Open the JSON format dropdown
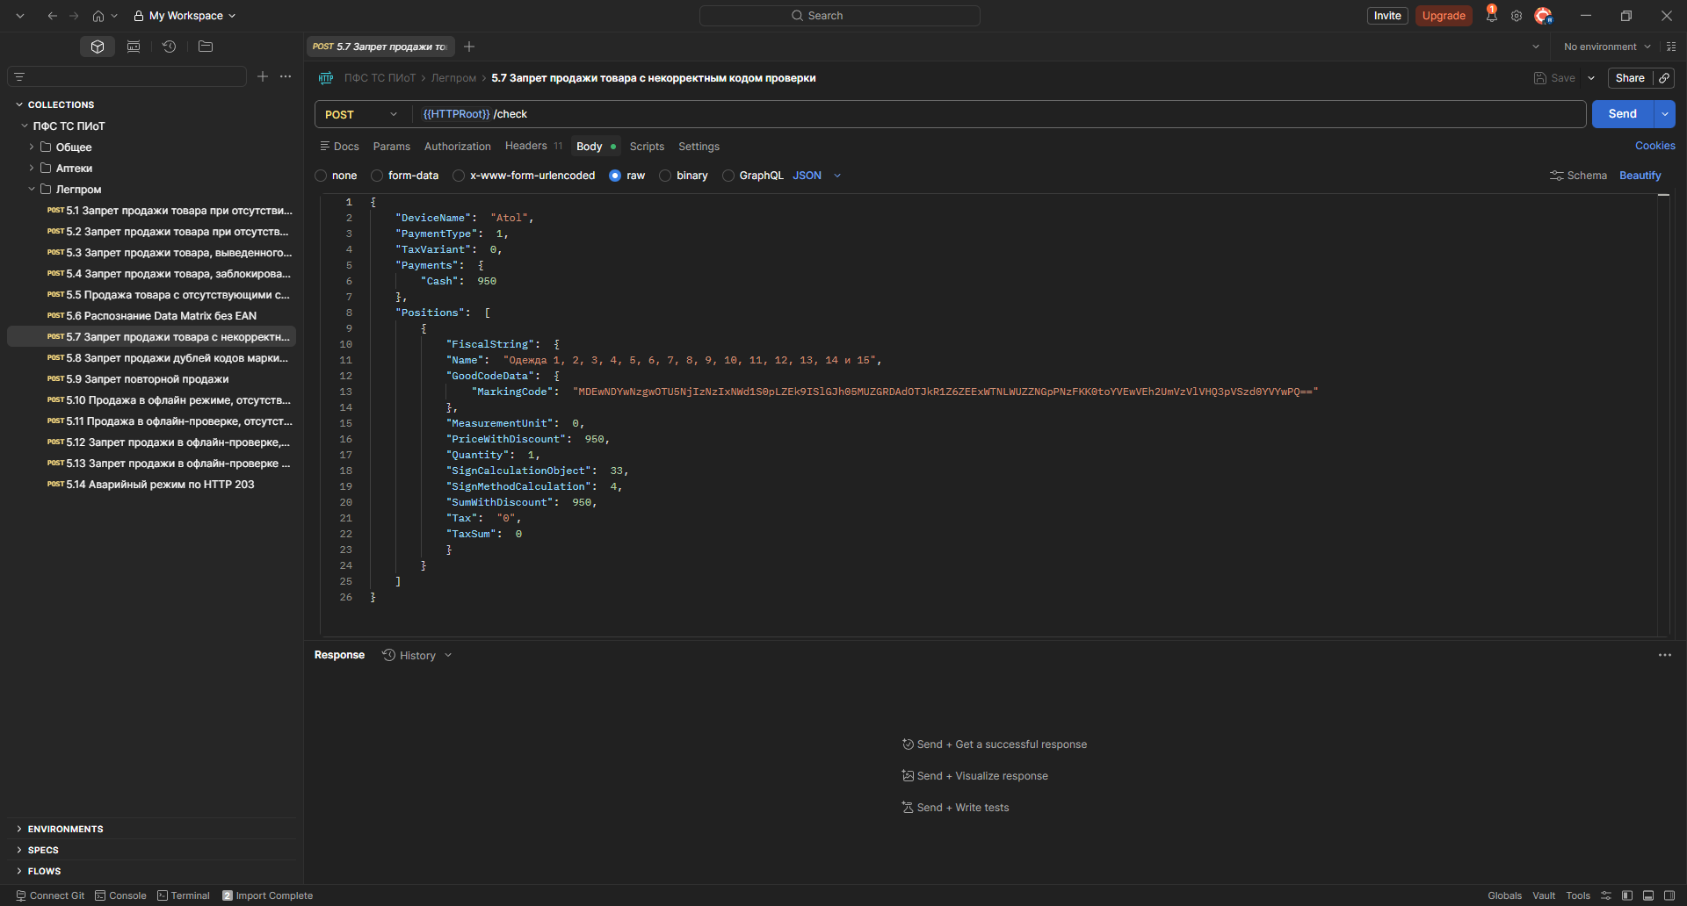 (x=817, y=176)
